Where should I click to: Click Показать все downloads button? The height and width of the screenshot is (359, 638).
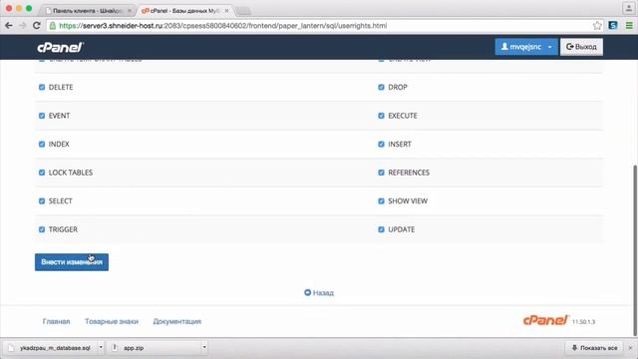coord(594,348)
